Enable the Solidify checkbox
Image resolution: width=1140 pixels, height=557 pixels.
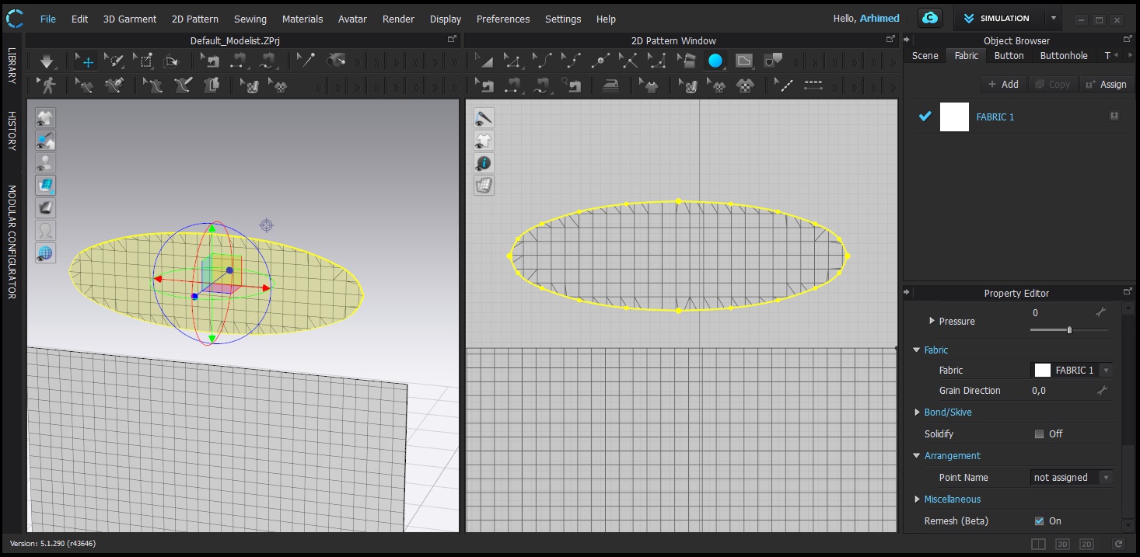tap(1039, 434)
